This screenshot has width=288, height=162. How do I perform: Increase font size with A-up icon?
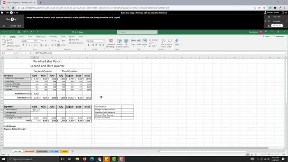click(x=43, y=41)
